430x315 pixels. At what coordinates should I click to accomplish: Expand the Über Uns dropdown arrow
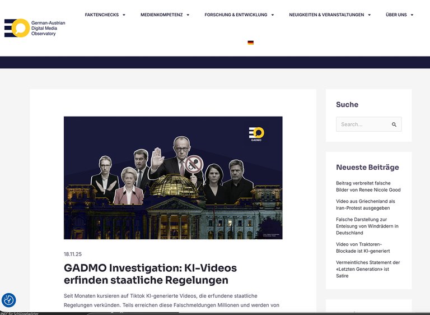pyautogui.click(x=412, y=15)
